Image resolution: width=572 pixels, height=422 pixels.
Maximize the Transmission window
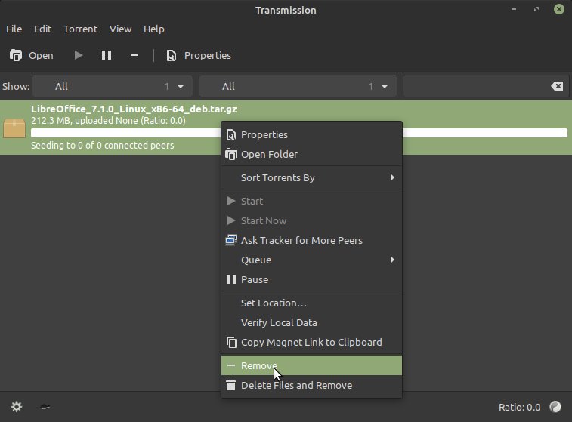(x=536, y=9)
